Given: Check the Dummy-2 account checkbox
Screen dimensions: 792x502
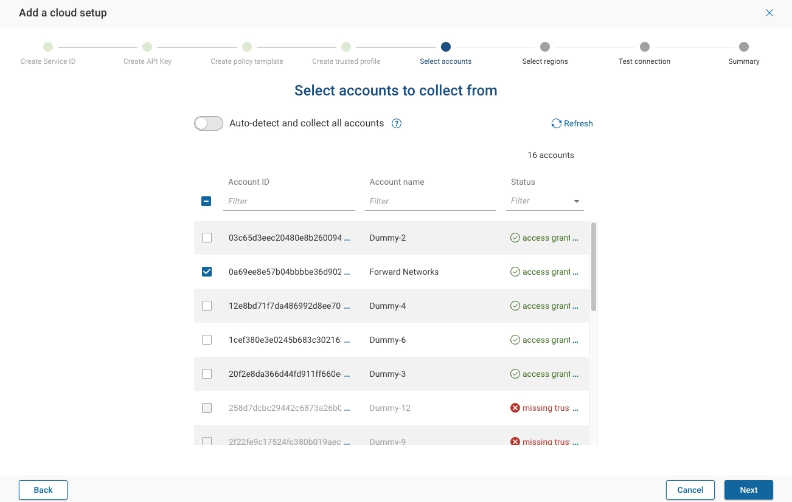Looking at the screenshot, I should click(x=207, y=238).
